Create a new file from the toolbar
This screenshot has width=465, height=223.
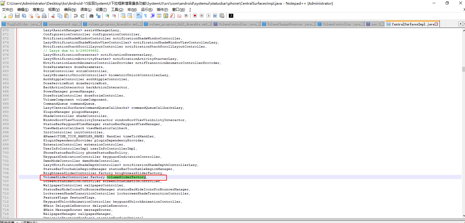pos(4,16)
